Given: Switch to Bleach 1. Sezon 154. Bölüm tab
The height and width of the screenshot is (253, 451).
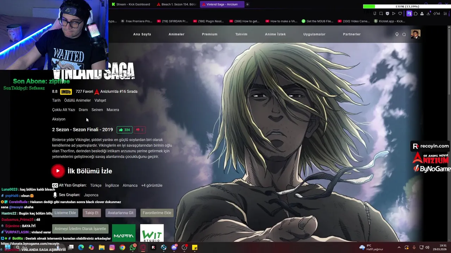Looking at the screenshot, I should (177, 4).
